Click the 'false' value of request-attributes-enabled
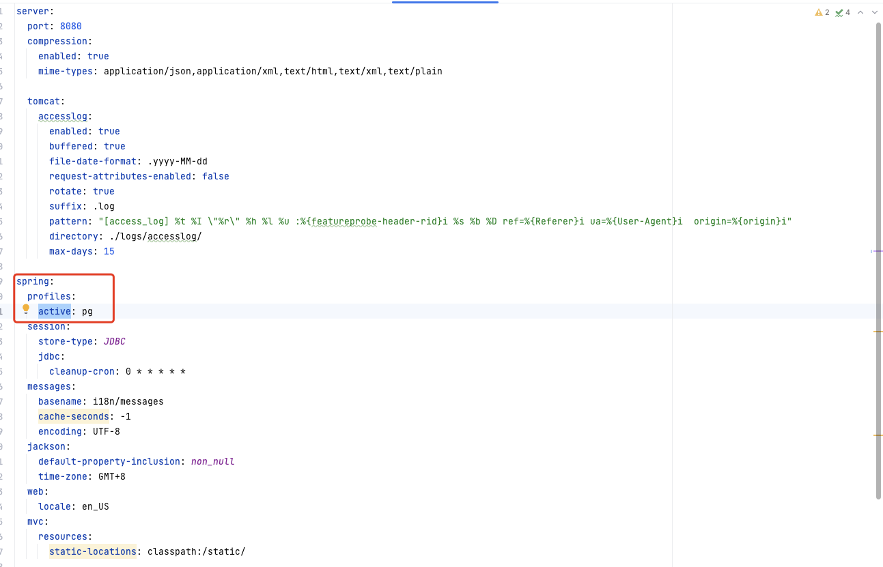 (215, 176)
